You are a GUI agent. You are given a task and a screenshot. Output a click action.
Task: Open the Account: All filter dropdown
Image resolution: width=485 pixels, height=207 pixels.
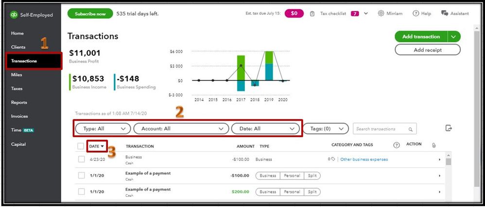(x=181, y=128)
